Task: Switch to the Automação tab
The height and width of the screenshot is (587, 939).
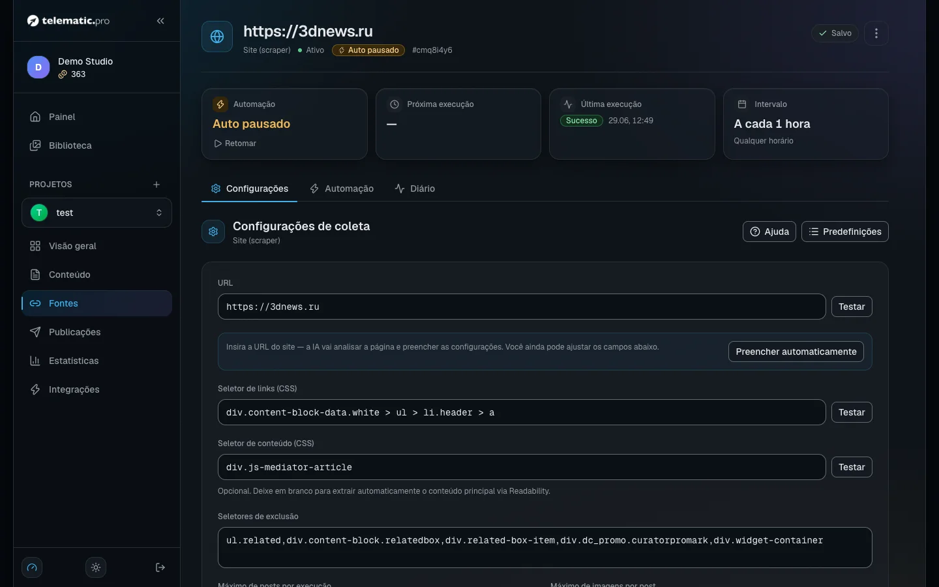Action: point(342,188)
